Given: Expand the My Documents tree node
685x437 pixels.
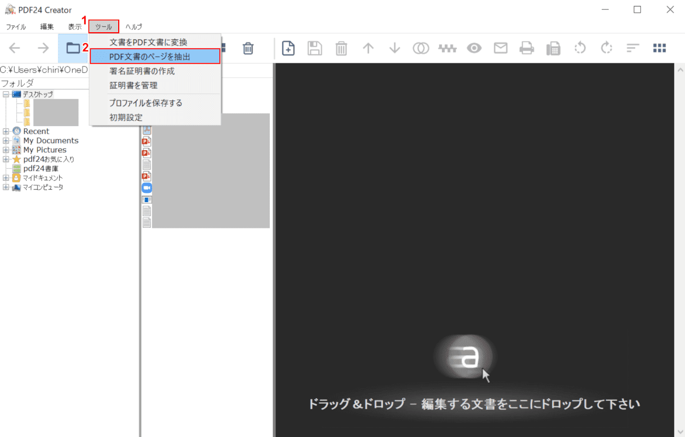Looking at the screenshot, I should (x=5, y=140).
